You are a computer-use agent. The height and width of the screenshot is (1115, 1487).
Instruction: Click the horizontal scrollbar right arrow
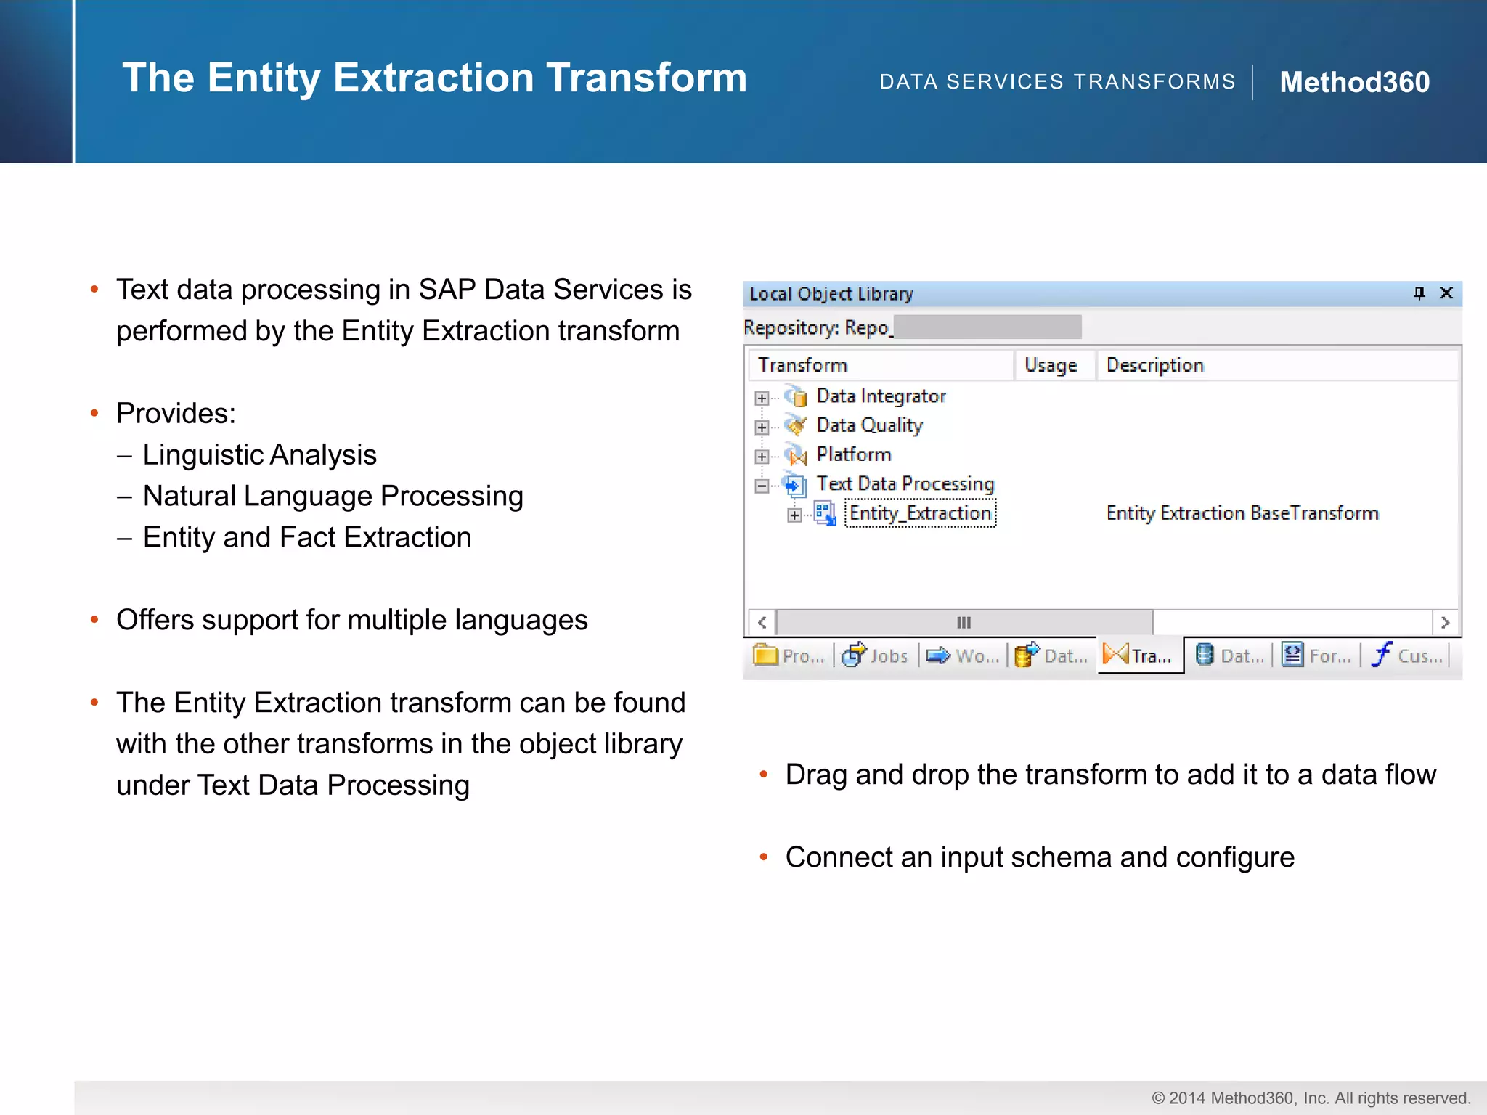coord(1445,623)
